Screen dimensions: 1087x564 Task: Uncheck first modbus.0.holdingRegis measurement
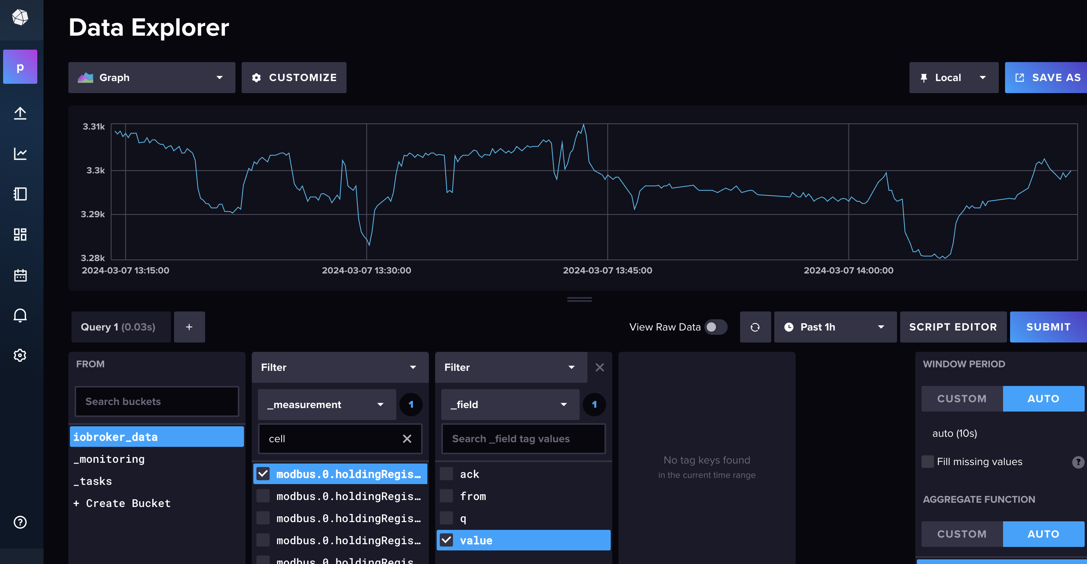263,474
